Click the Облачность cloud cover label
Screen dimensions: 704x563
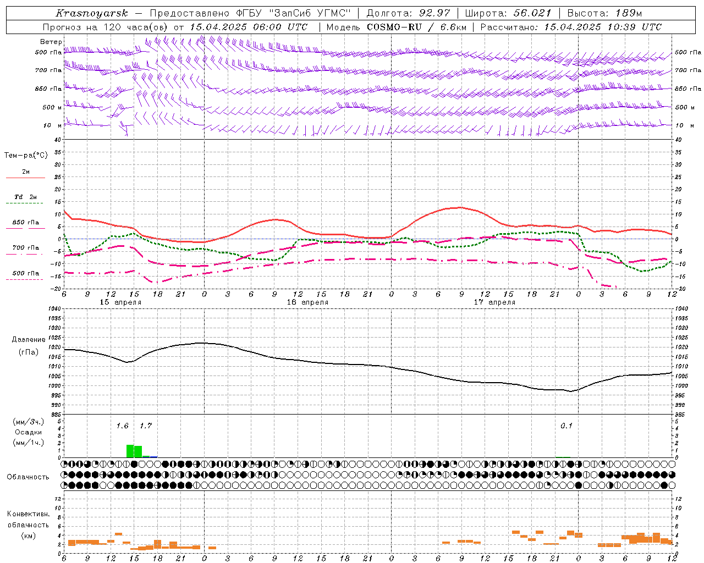coord(28,477)
